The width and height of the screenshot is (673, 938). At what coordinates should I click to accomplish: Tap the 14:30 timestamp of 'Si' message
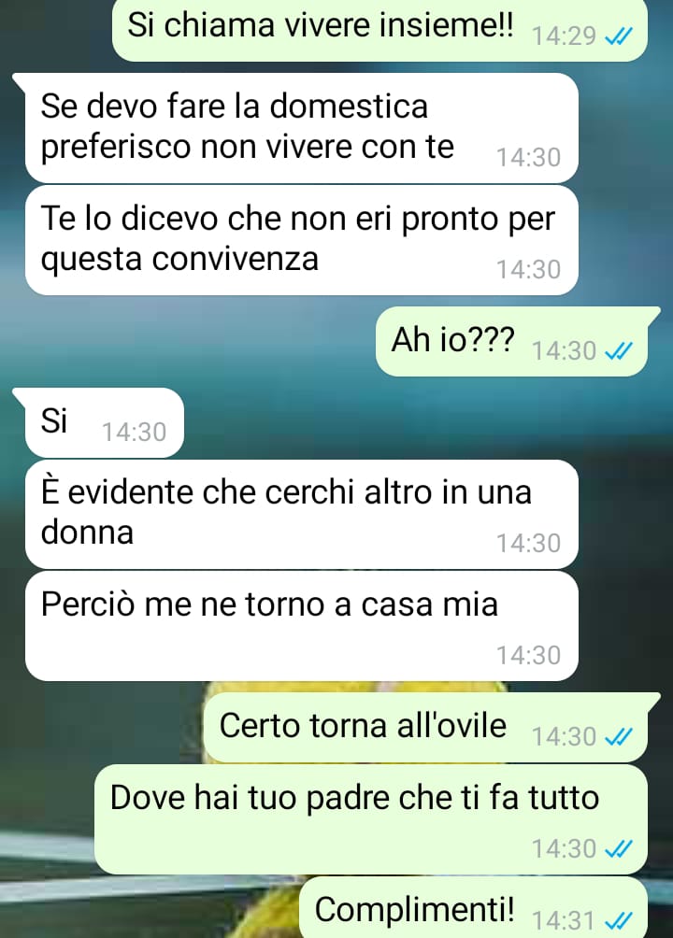(134, 432)
